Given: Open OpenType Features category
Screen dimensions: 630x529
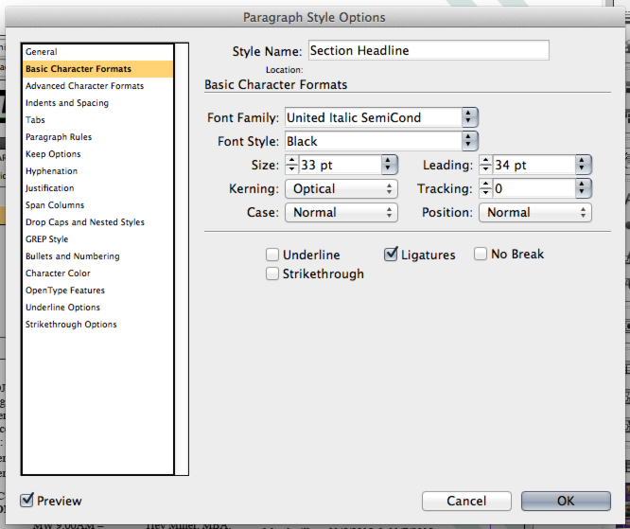Looking at the screenshot, I should coord(97,290).
